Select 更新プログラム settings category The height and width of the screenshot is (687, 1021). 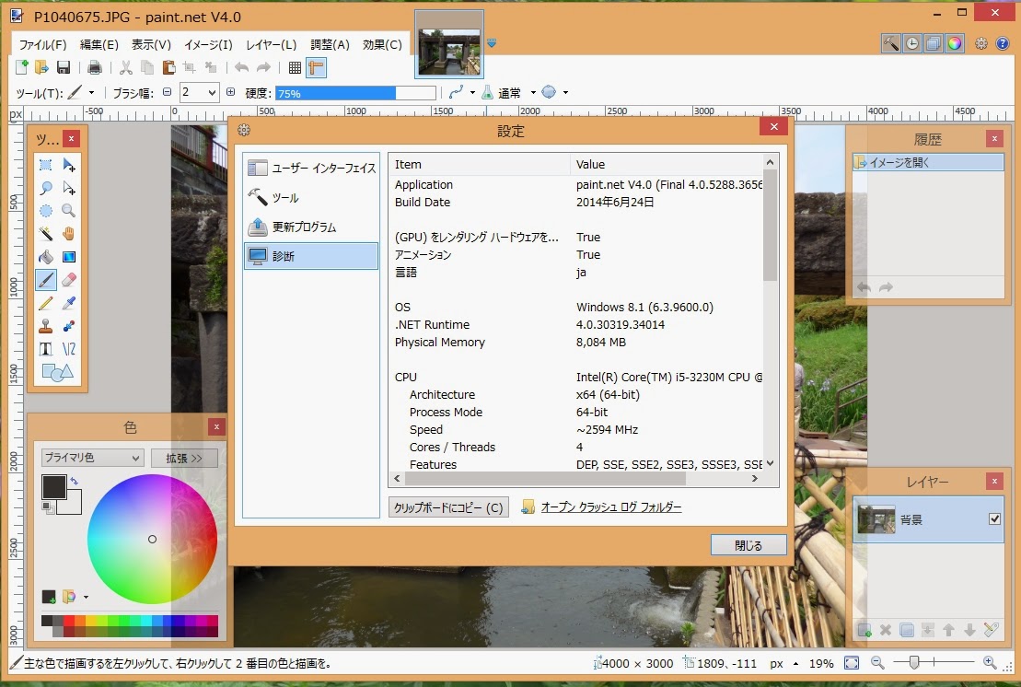click(x=311, y=227)
